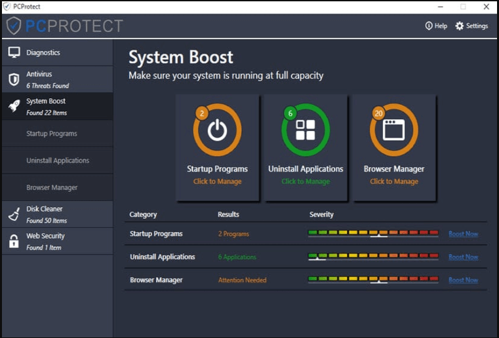Click the Startup Programs severity bar
Image resolution: width=499 pixels, height=338 pixels.
(x=373, y=233)
